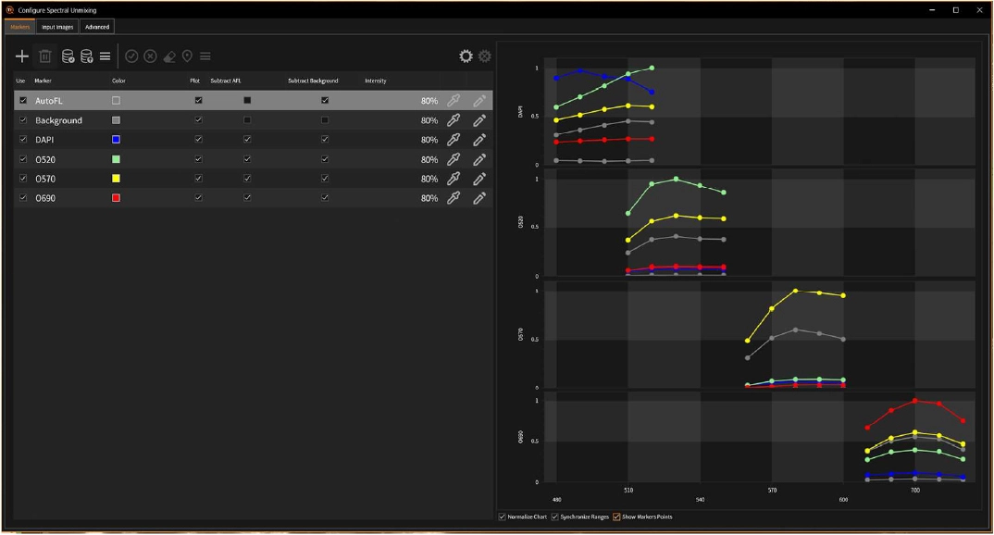Click the settings gear icon above table

(466, 56)
